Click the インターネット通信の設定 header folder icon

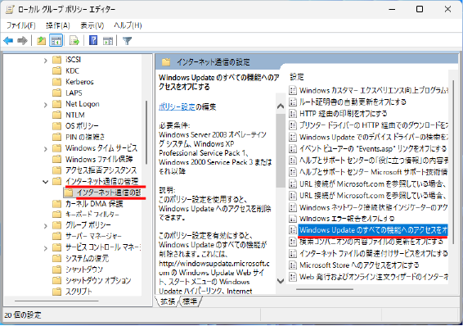coord(166,62)
